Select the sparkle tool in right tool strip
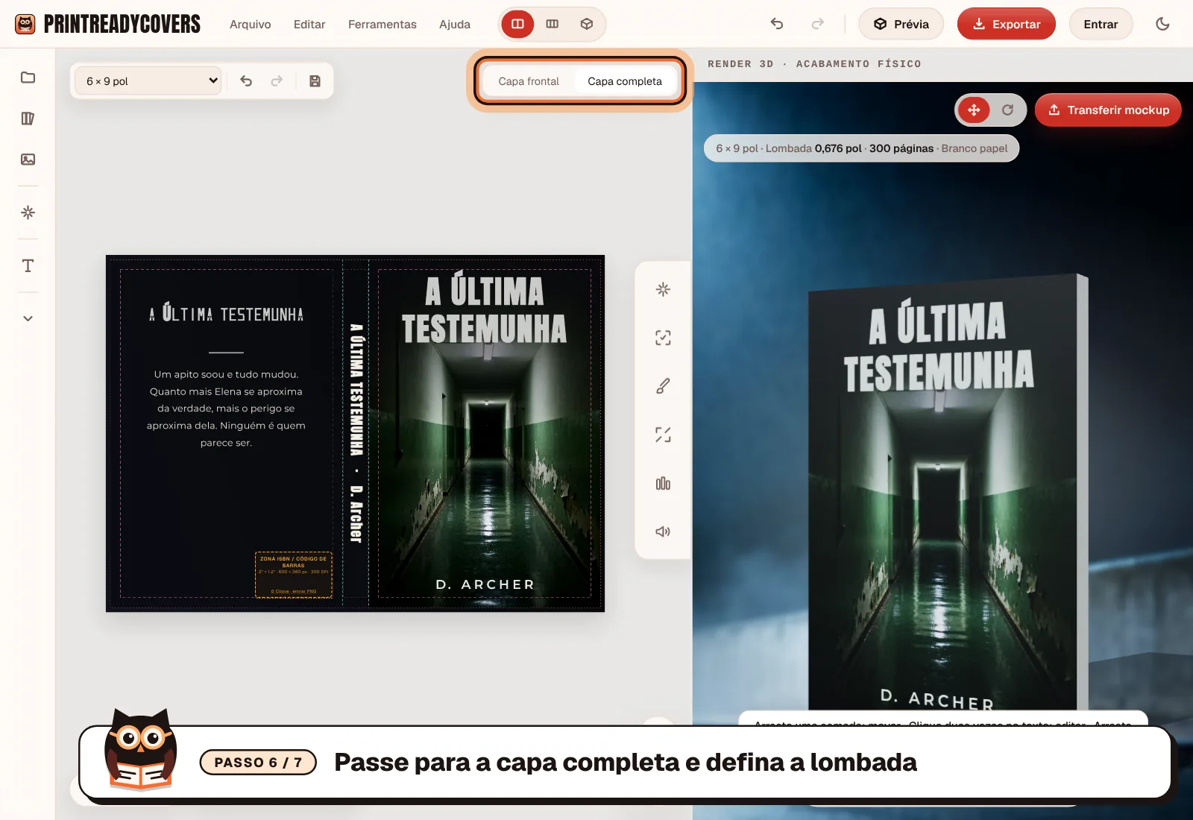 663,289
